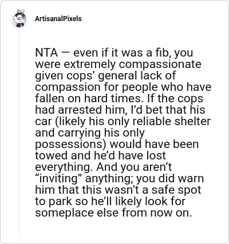Click the word "NTA" in the comment
Viewport: 229px width, 244px height.
[46, 53]
